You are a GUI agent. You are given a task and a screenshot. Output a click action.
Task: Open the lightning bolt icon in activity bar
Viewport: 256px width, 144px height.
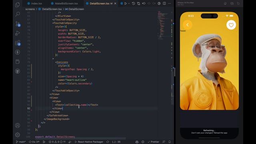coord(18,52)
